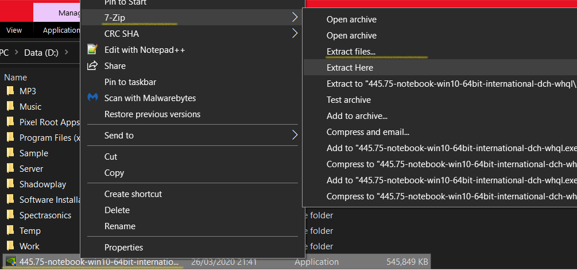Click the 545,849 KB size cell
Image resolution: width=577 pixels, height=270 pixels.
[407, 262]
